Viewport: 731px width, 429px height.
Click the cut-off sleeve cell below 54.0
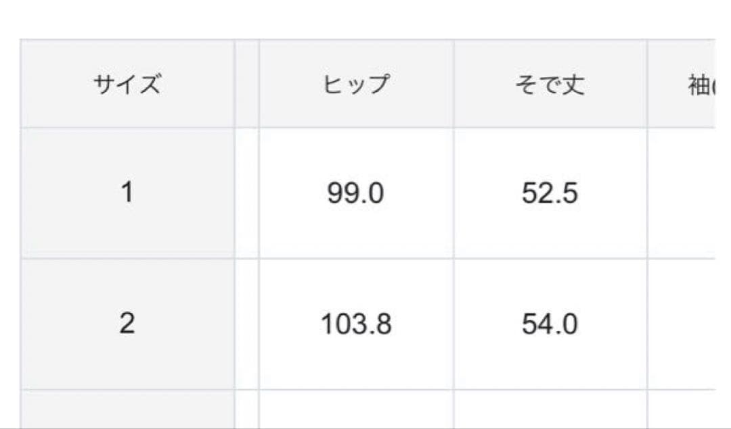click(550, 409)
